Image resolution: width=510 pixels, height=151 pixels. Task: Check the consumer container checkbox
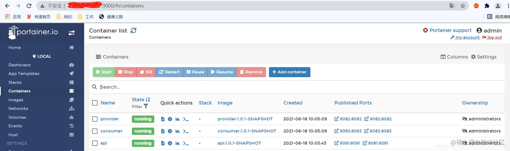(x=95, y=131)
